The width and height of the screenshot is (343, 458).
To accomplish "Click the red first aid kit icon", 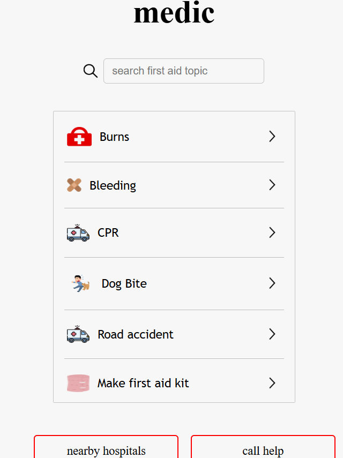I will tap(79, 137).
